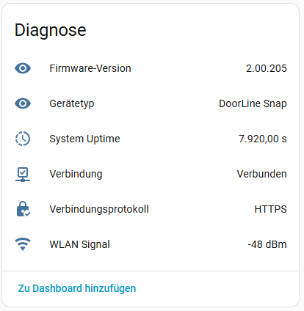Open the WLAN Signal entity row
Viewport: 304px width, 311px height.
tap(151, 244)
